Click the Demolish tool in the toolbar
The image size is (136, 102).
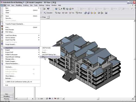point(48,13)
